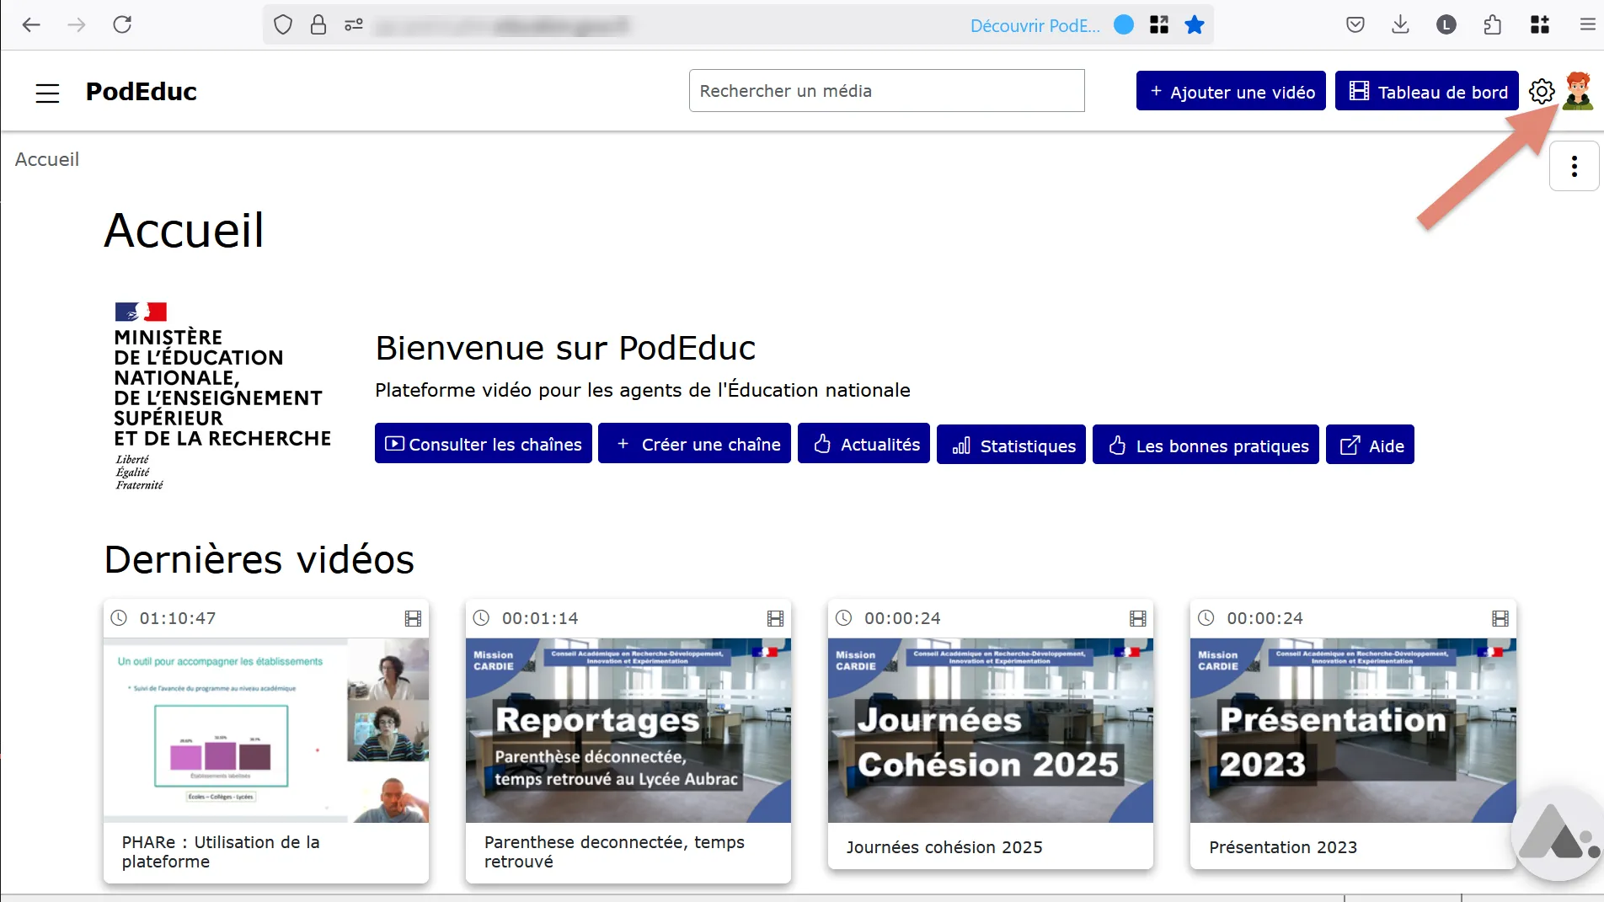Open the browser extensions puzzle icon
Image resolution: width=1604 pixels, height=902 pixels.
click(1492, 25)
